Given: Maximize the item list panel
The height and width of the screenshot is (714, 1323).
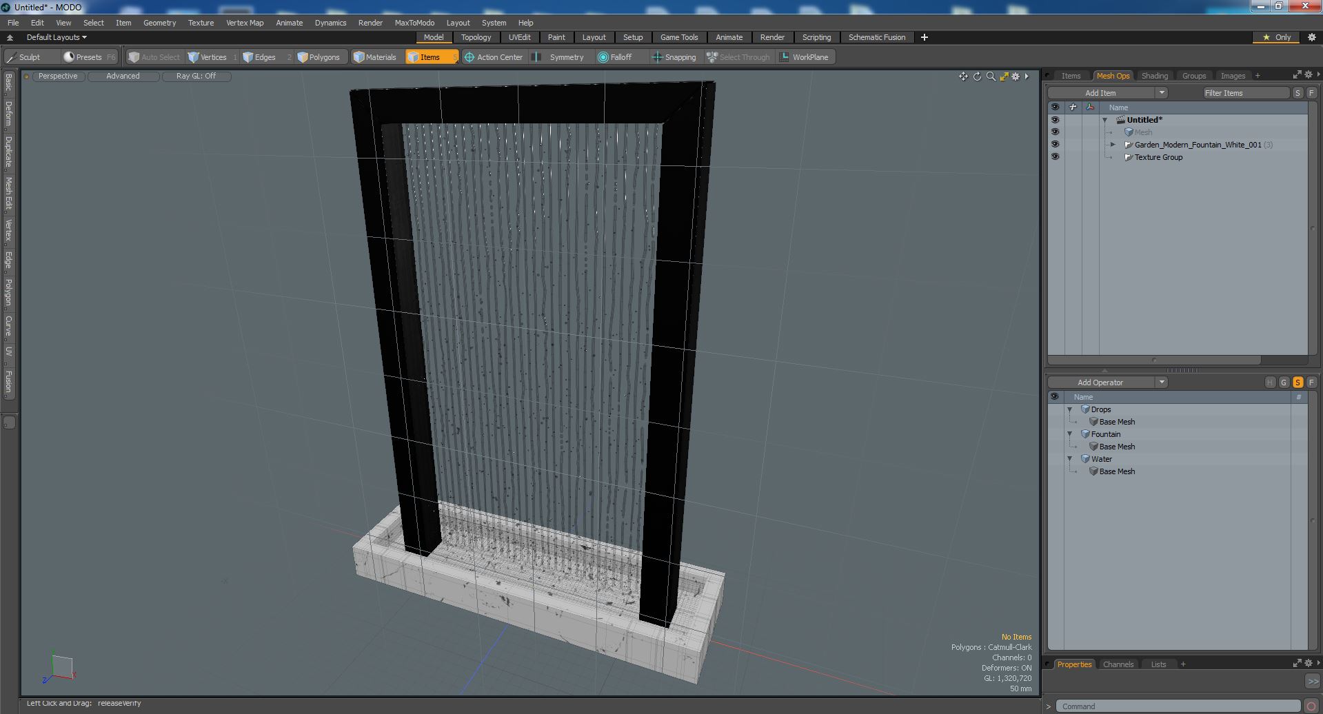Looking at the screenshot, I should (x=1297, y=75).
